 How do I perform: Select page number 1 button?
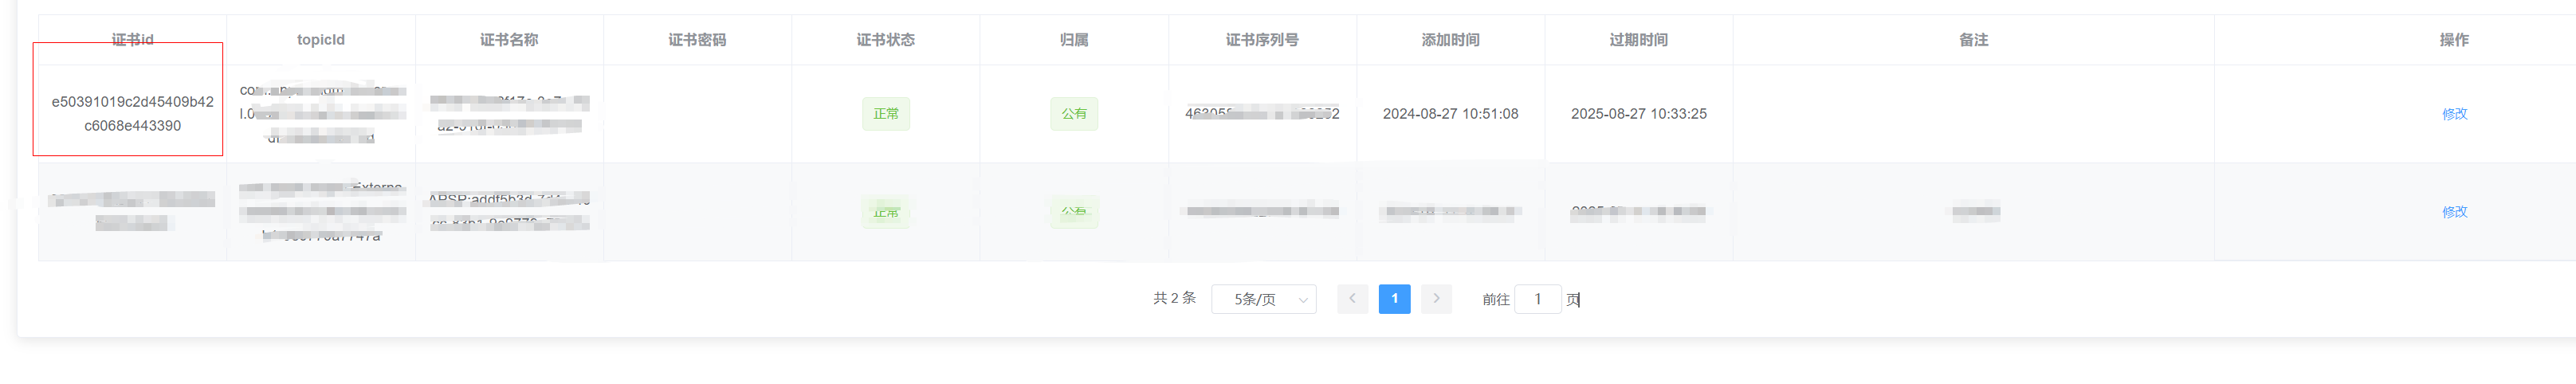(x=1394, y=299)
